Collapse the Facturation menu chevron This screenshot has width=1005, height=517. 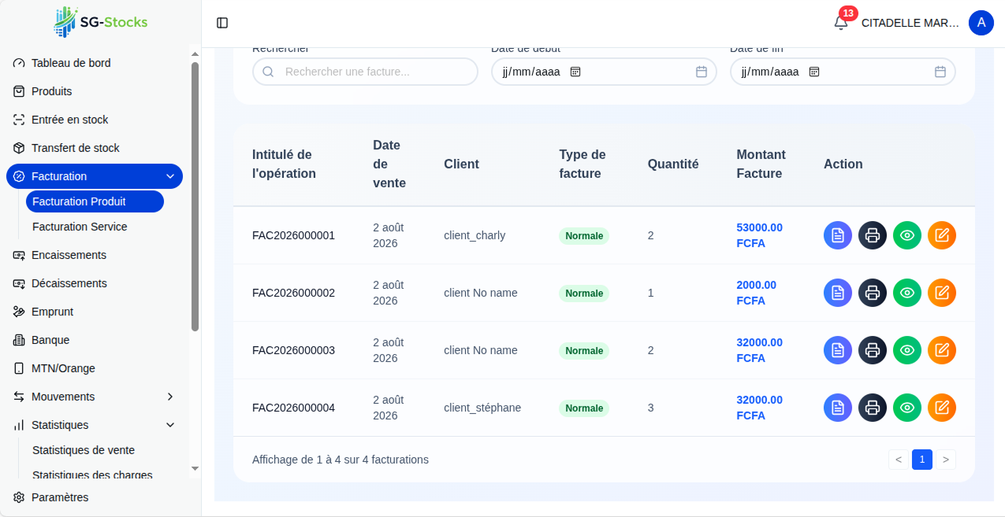tap(170, 176)
